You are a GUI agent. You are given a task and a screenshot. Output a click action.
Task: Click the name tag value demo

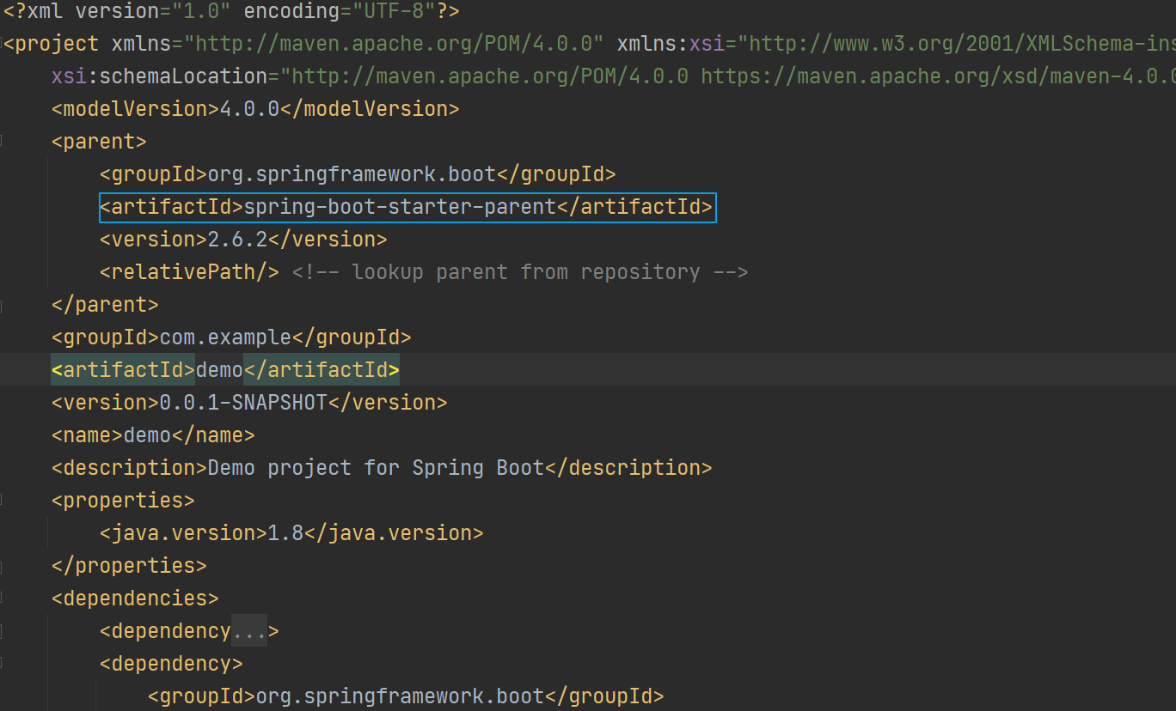(148, 435)
